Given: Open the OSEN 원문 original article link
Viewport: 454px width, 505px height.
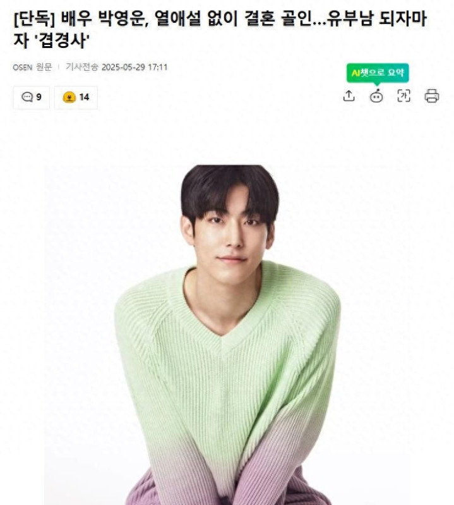Looking at the screenshot, I should [32, 67].
